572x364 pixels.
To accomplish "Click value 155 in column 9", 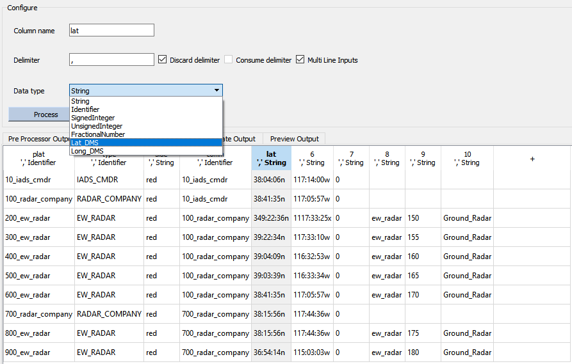I will [x=423, y=237].
